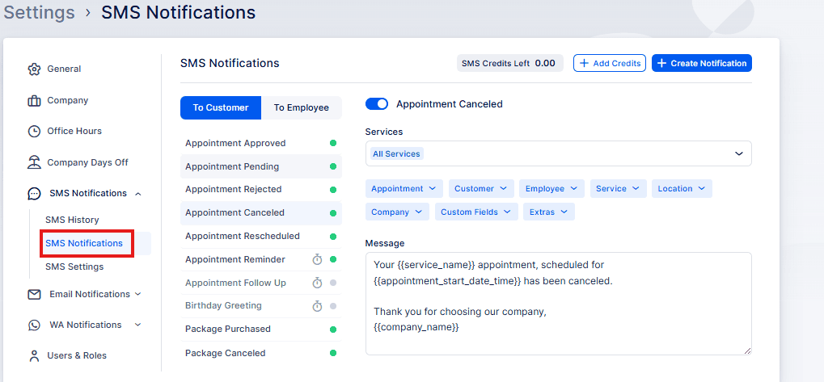Click the green status dot for Appointment Pending
This screenshot has width=824, height=382.
(x=332, y=166)
